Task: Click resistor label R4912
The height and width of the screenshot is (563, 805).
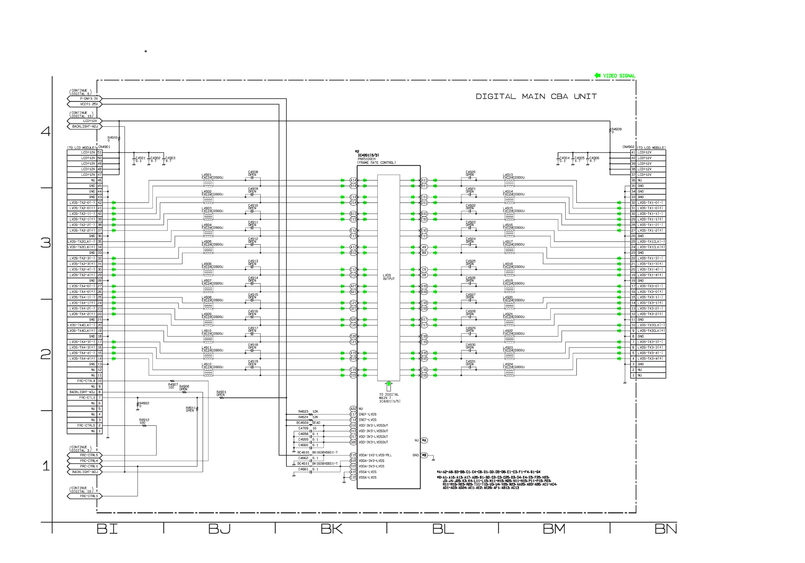Action: point(144,420)
